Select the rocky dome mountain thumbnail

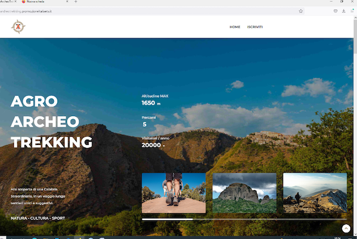tap(244, 193)
